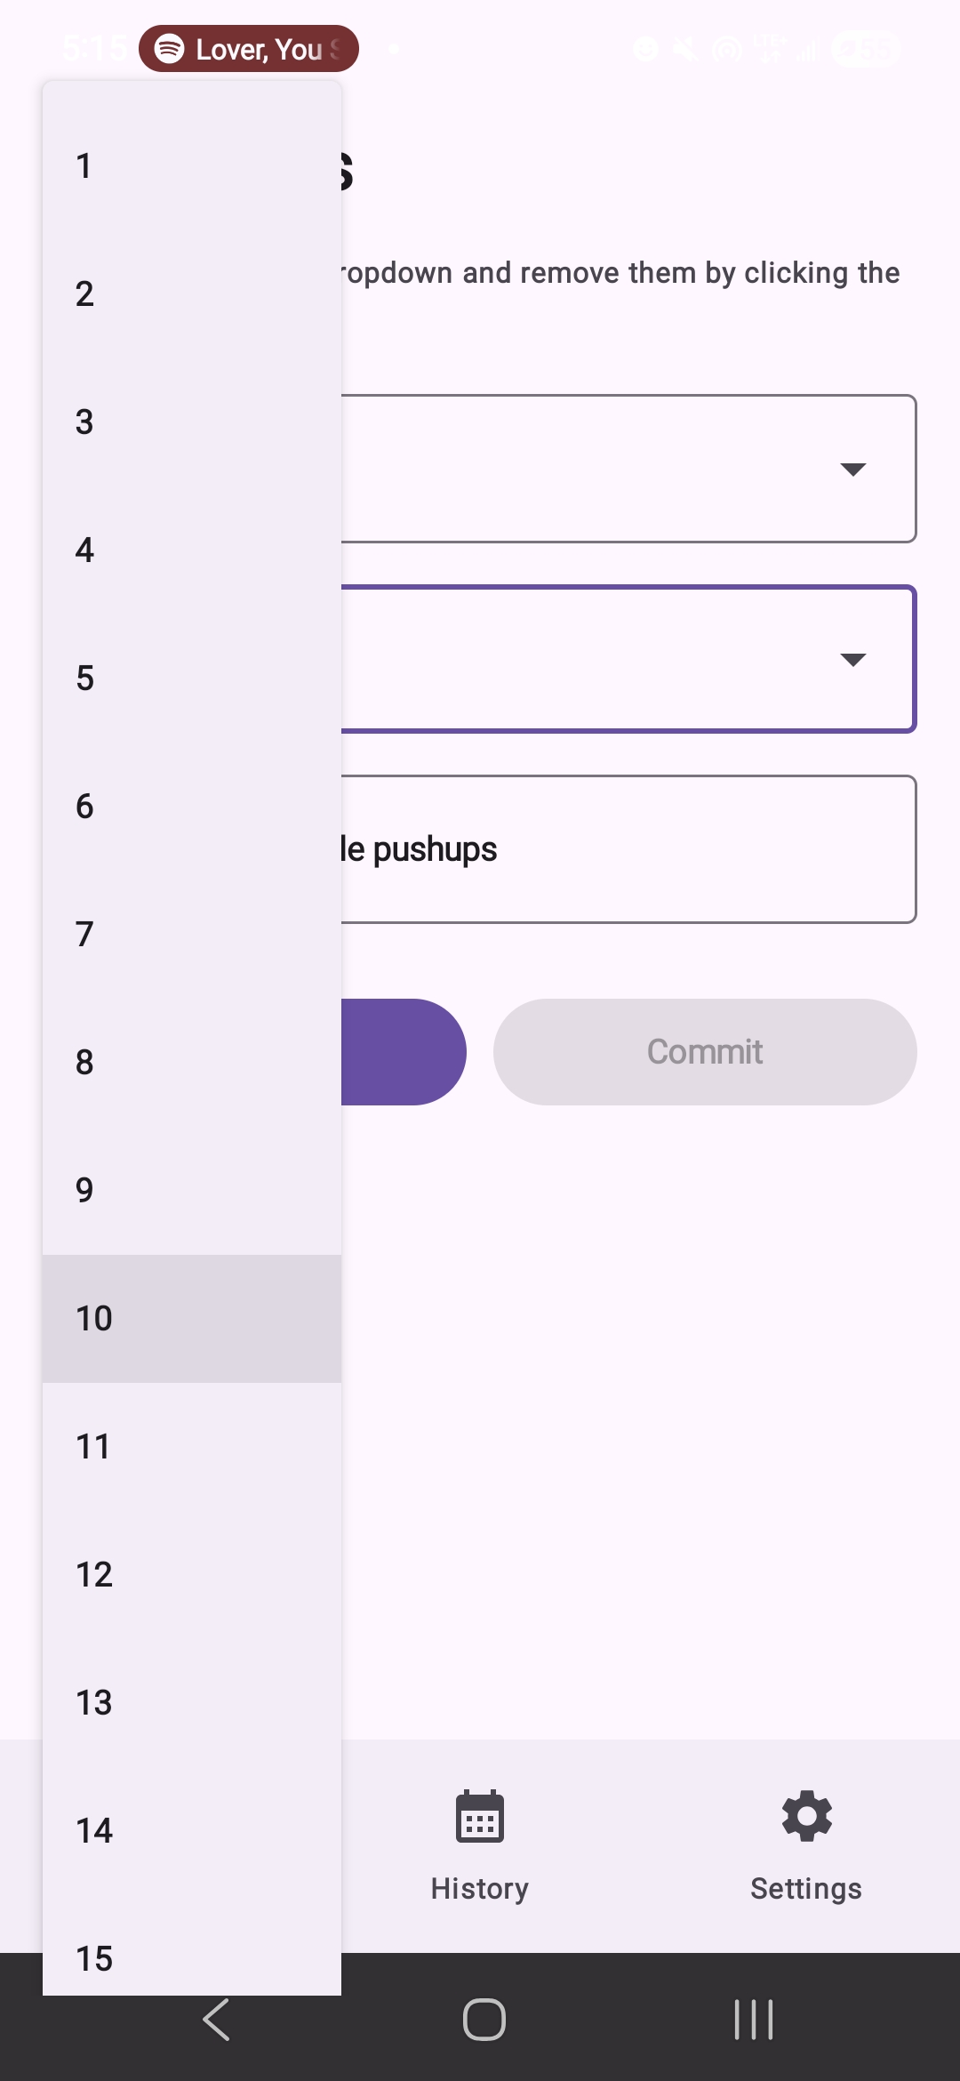
Task: Select option 1 from the list
Action: pyautogui.click(x=192, y=166)
